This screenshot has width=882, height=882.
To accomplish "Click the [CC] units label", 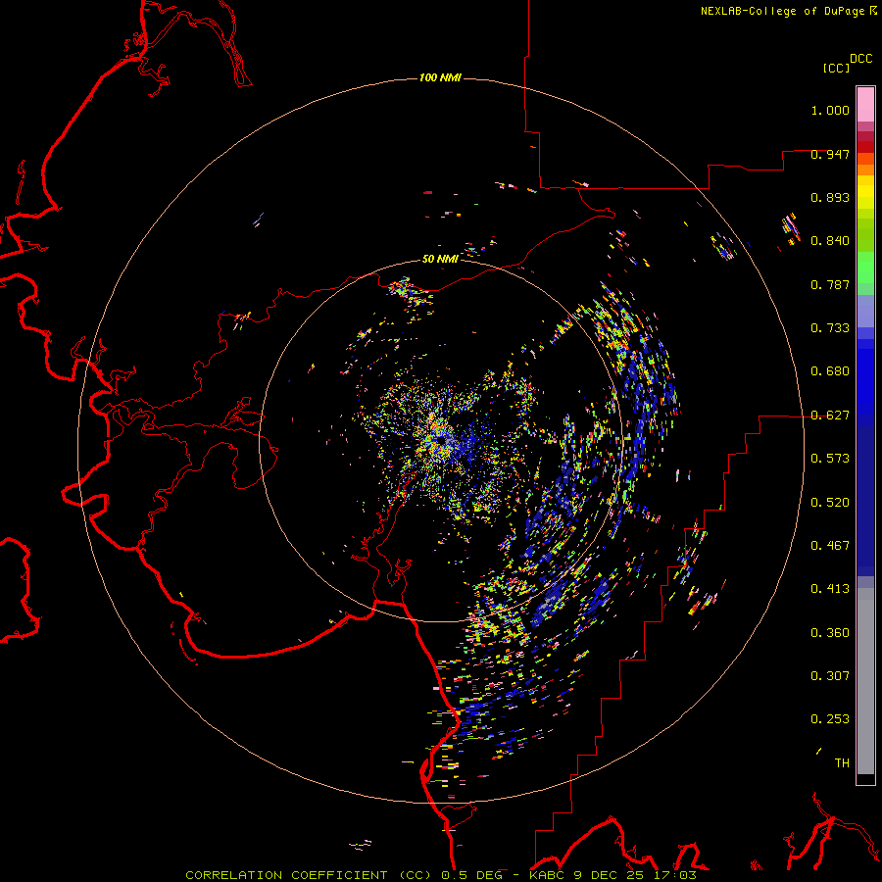I will (836, 68).
